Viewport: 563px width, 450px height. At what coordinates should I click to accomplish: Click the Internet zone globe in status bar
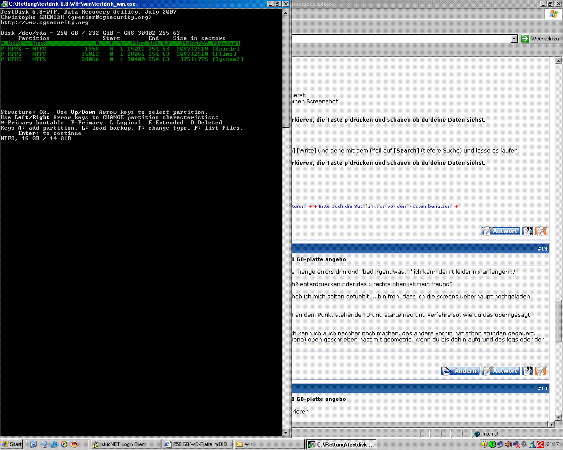click(477, 434)
